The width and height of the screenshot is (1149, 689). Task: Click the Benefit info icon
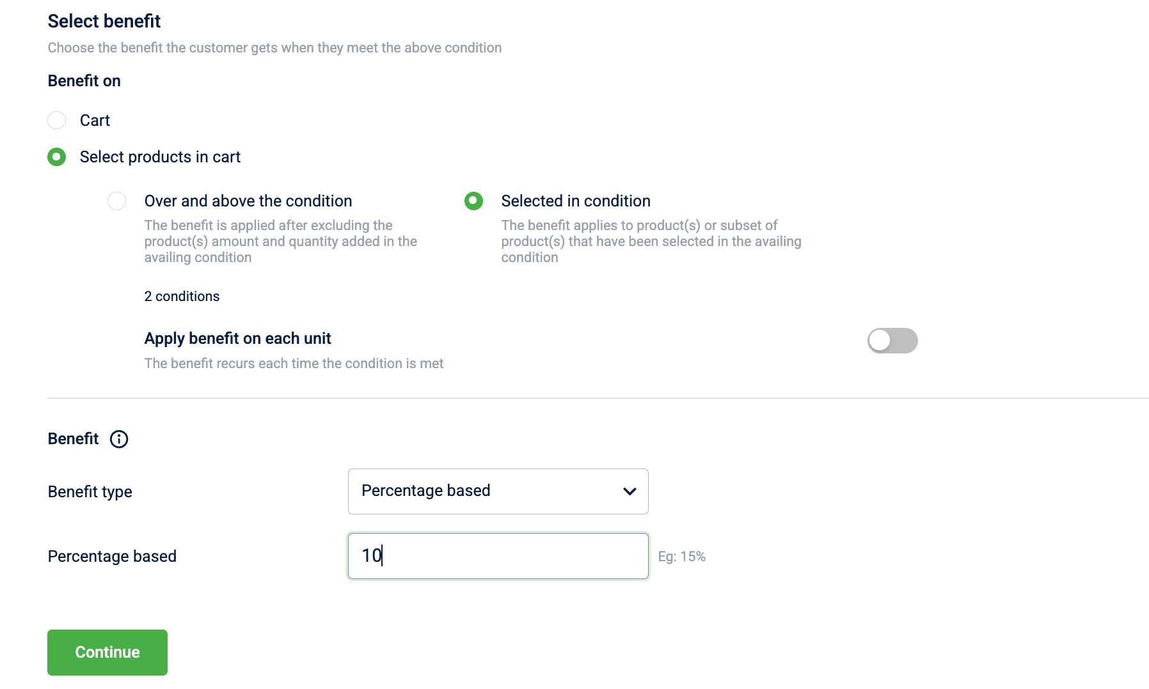[119, 439]
